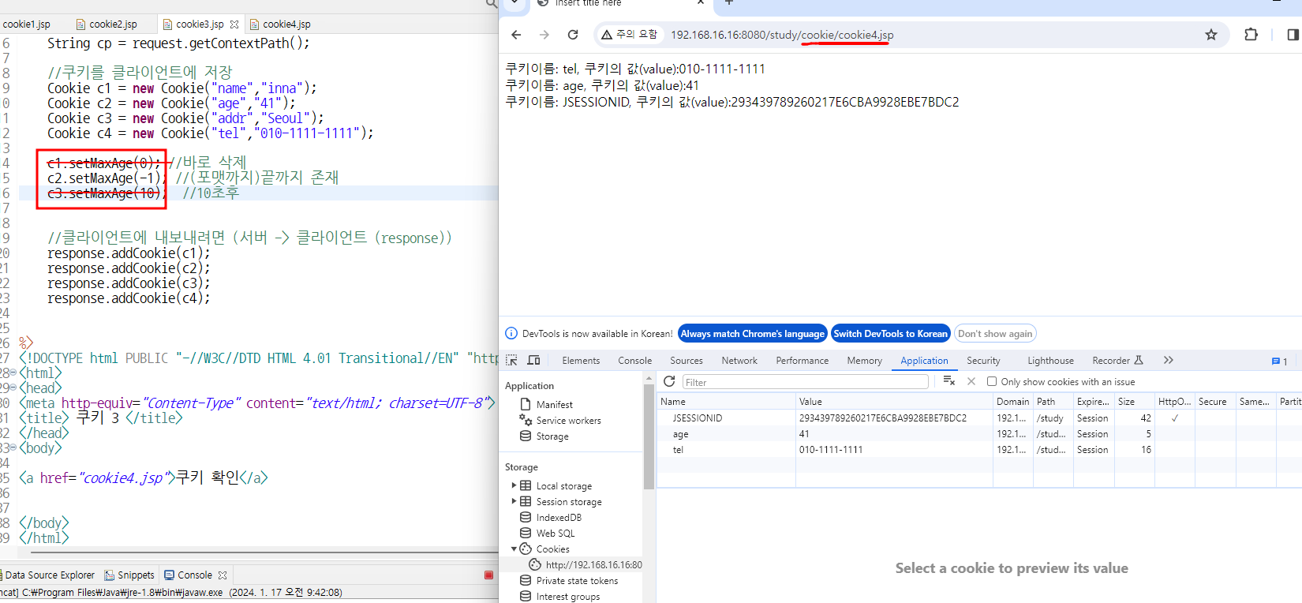This screenshot has width=1302, height=603.
Task: Show more DevTools tabs with the chevron
Action: (x=1168, y=360)
